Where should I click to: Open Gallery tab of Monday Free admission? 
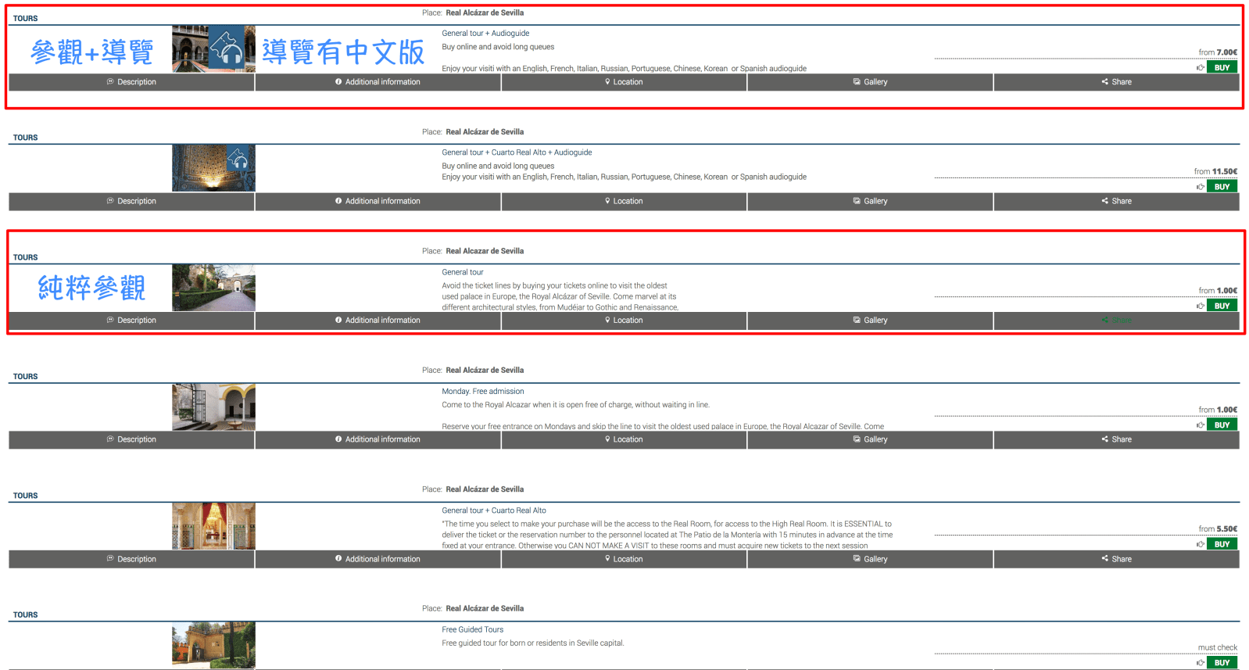(x=870, y=439)
